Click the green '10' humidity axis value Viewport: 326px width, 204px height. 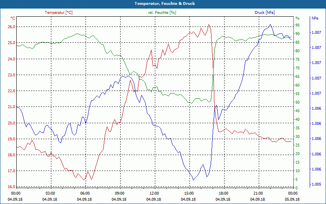(x=297, y=171)
